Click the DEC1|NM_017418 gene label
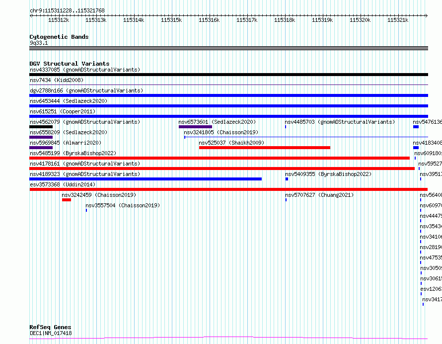The height and width of the screenshot is (344, 442). [51, 333]
